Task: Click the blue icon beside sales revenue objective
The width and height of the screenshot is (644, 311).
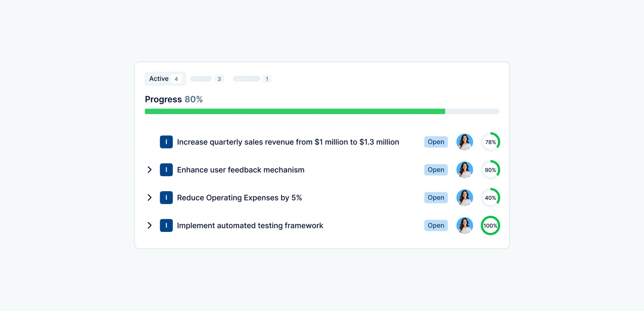Action: 166,142
